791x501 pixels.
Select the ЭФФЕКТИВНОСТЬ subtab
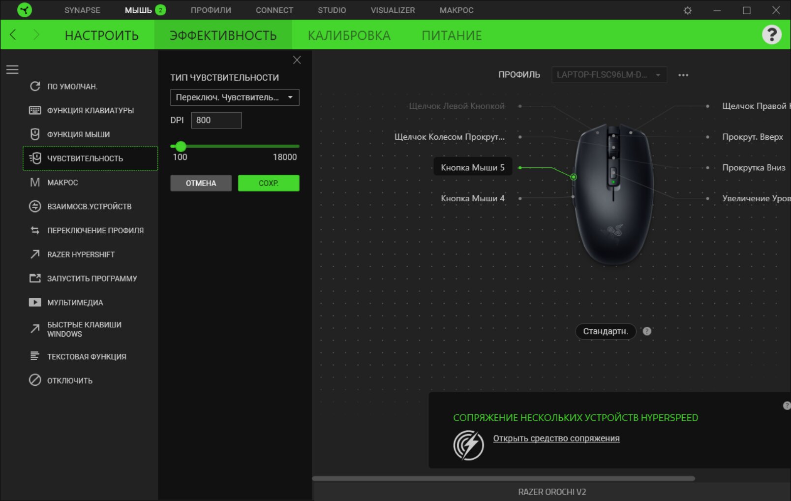(x=223, y=35)
